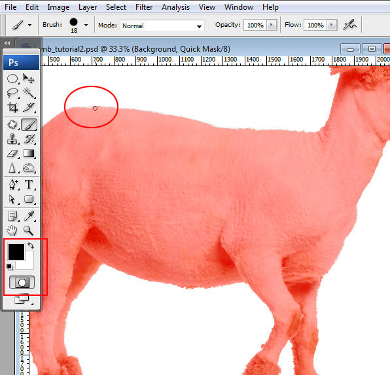This screenshot has height=375, width=390.
Task: Select the Slice tool
Action: click(x=29, y=107)
